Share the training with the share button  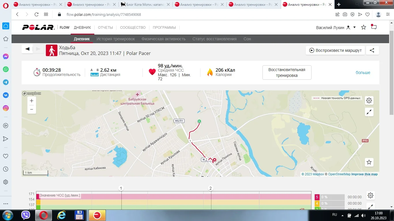pos(372,50)
